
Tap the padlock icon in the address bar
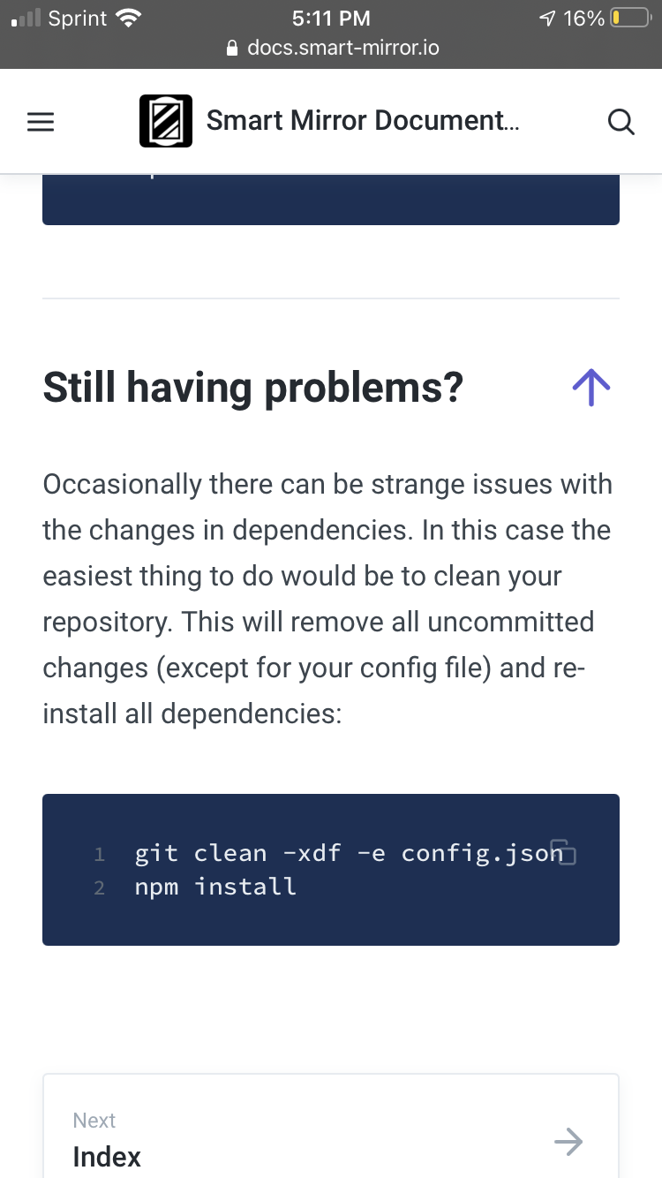(230, 49)
